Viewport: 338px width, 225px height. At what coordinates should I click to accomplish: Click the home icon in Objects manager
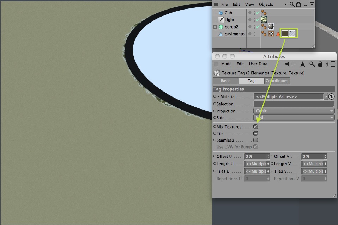click(298, 4)
